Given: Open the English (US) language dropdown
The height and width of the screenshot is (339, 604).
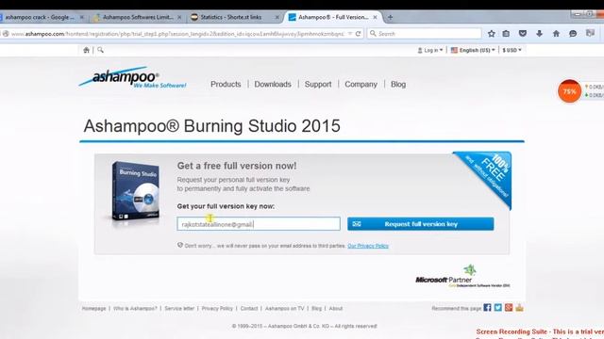Looking at the screenshot, I should pos(473,50).
